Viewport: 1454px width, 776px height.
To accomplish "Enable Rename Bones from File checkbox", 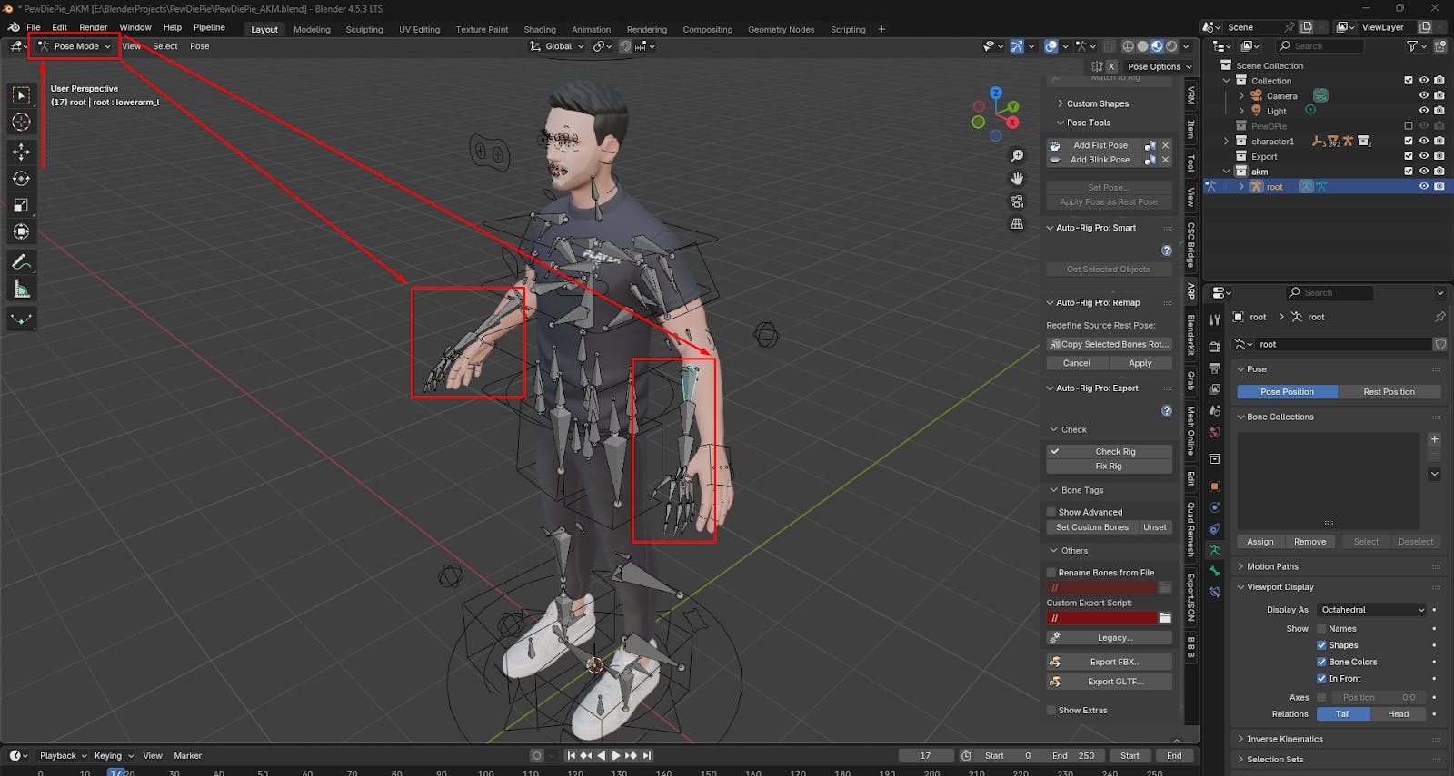I will pyautogui.click(x=1051, y=573).
